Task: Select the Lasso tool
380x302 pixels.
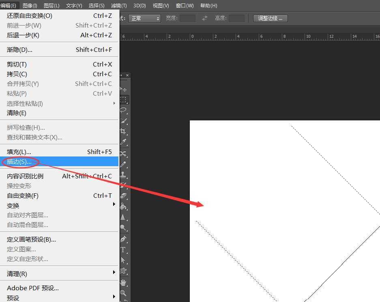Action: point(124,110)
